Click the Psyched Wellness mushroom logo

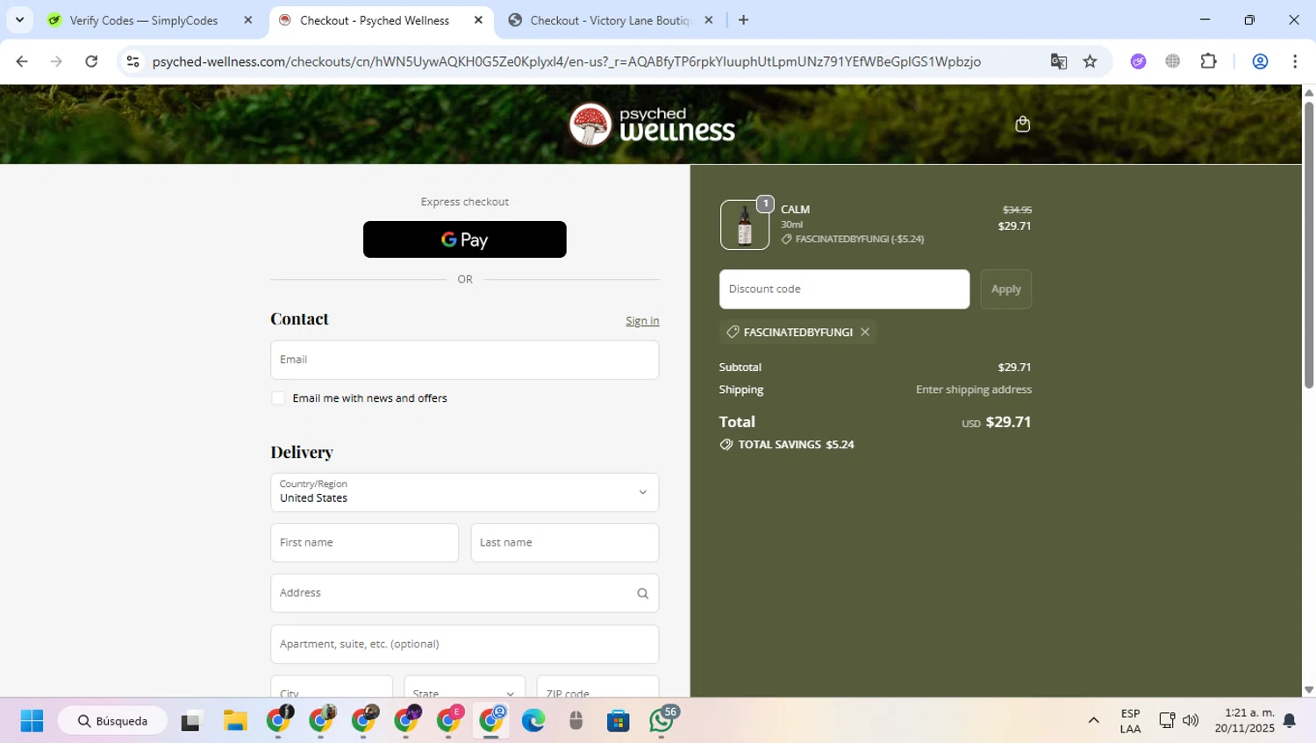tap(652, 125)
